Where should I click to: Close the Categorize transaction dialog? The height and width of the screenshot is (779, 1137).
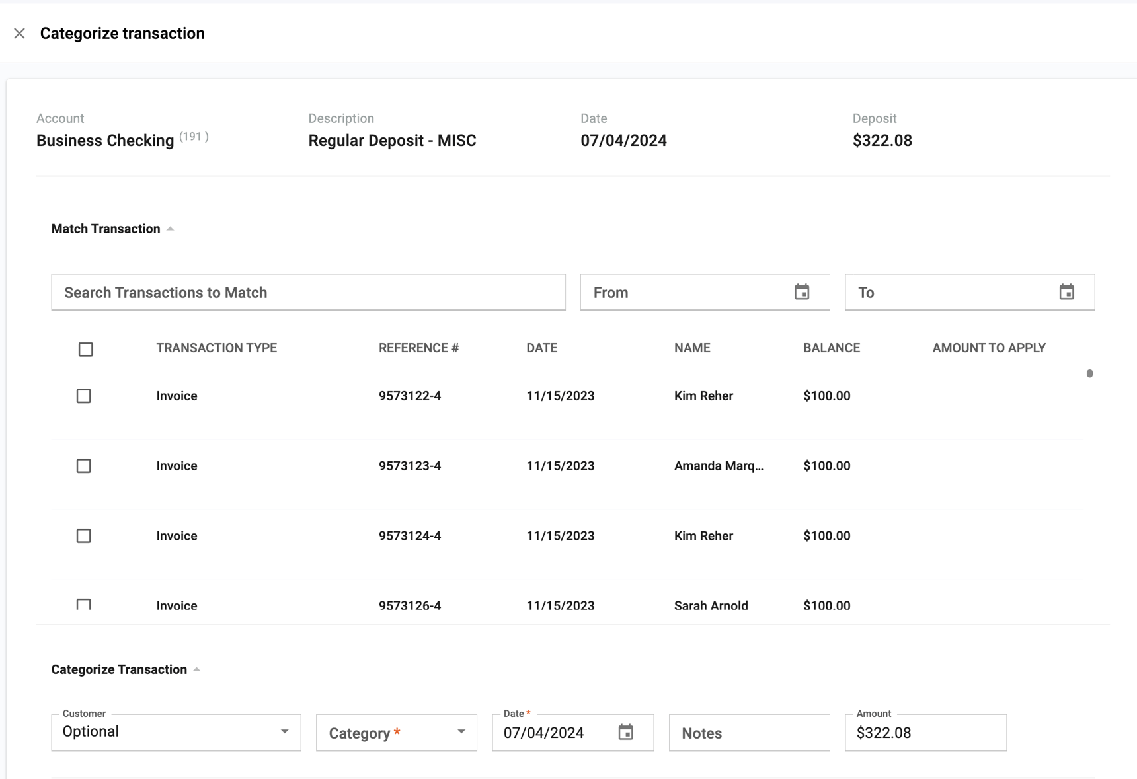[20, 33]
